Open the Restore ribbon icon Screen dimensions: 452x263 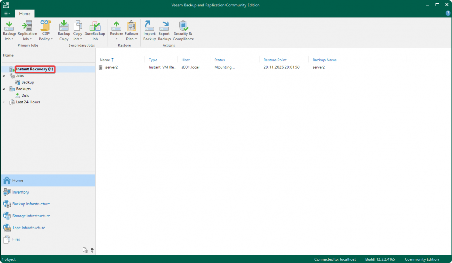(x=116, y=30)
